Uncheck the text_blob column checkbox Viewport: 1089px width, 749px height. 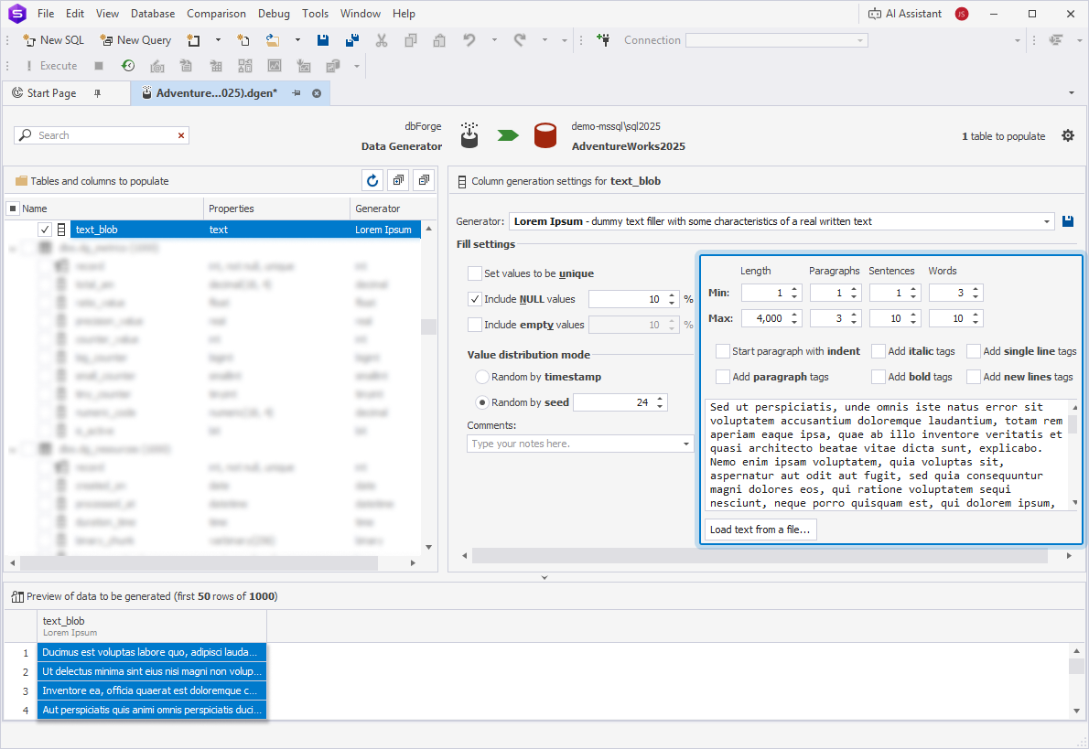point(45,229)
